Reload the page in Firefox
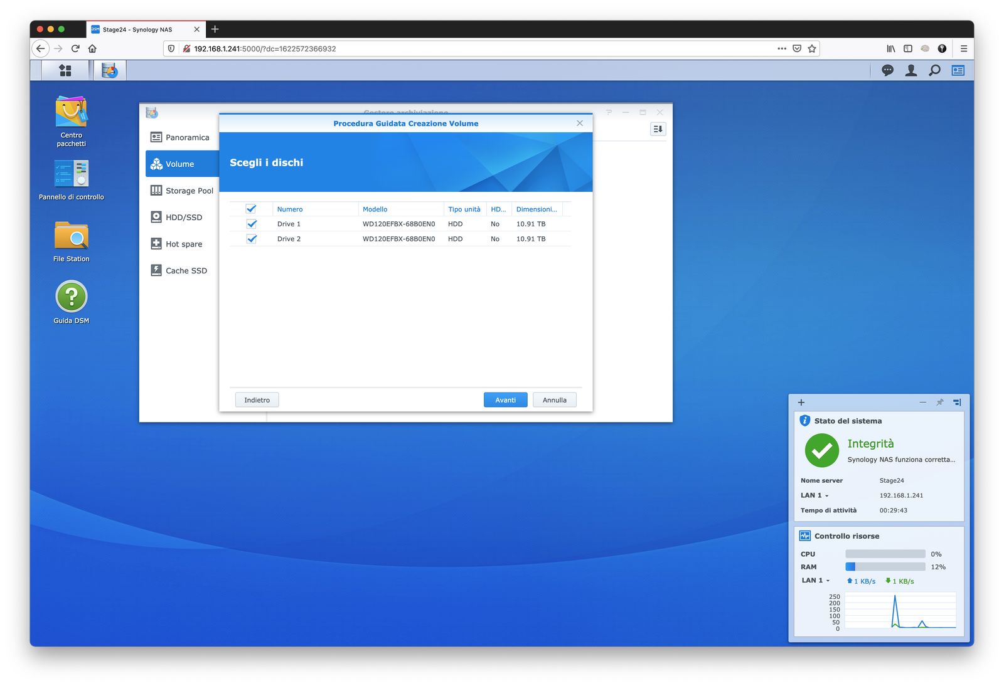Viewport: 1004px width, 686px height. click(x=75, y=48)
